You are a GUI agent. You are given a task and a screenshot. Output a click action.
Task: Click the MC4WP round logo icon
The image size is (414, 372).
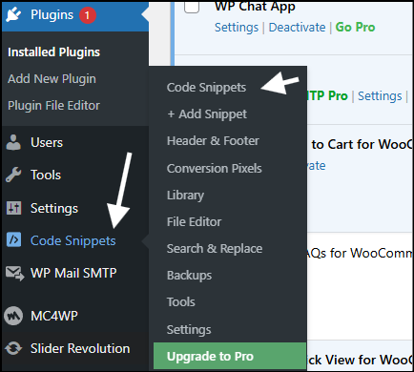[13, 316]
